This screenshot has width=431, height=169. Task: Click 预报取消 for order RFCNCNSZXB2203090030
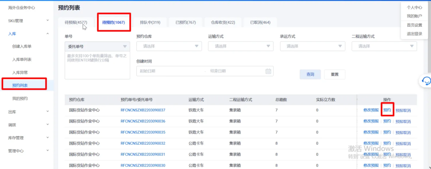point(403,166)
